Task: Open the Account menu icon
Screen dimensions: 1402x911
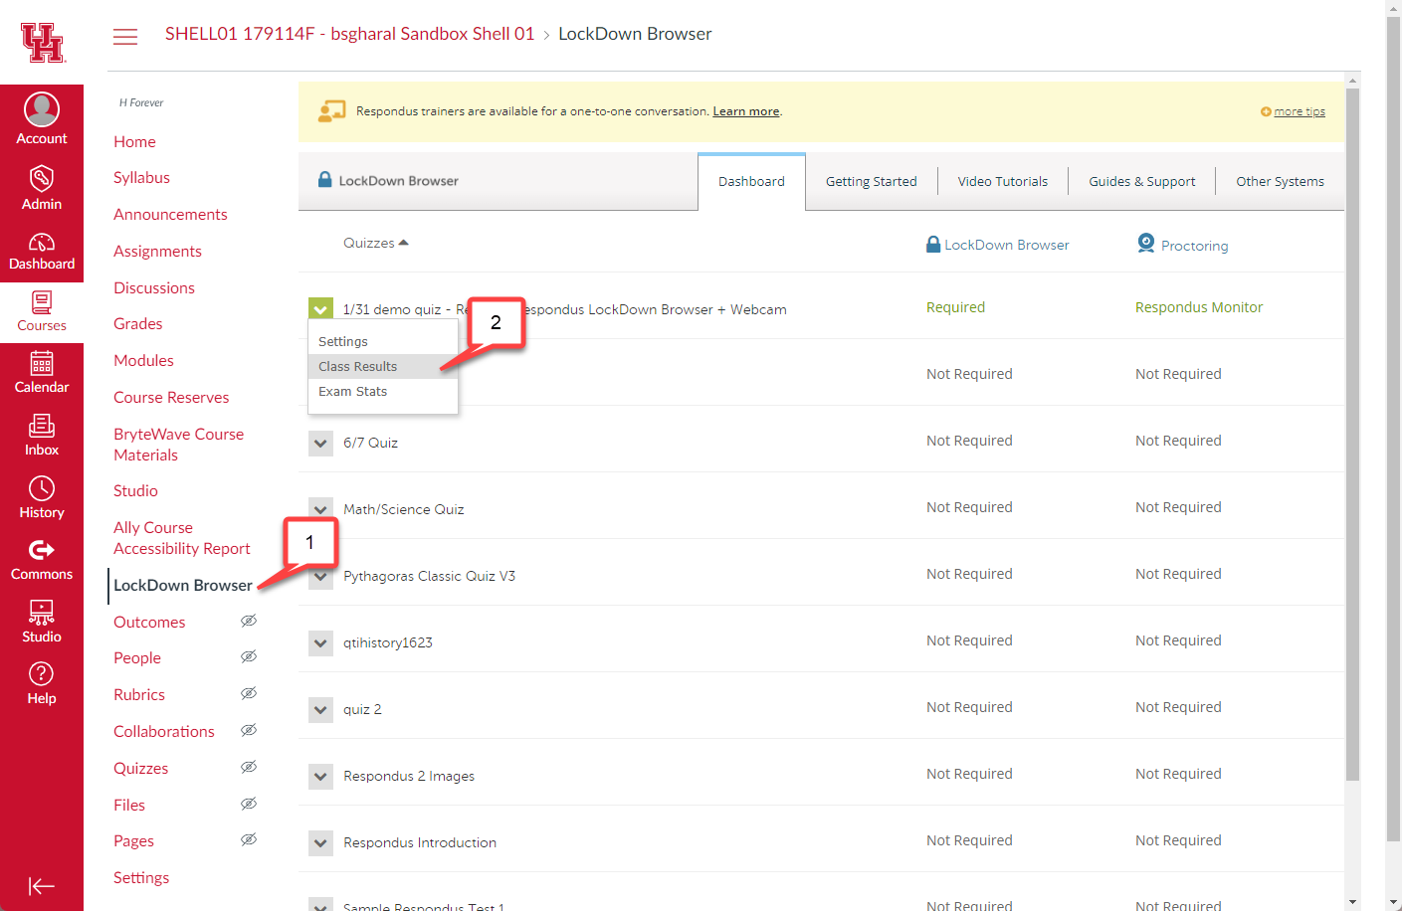Action: click(42, 109)
